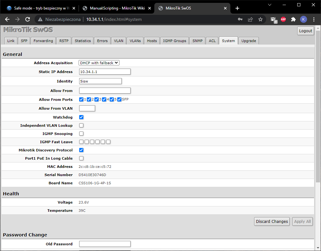The image size is (321, 251).
Task: Uncheck Allow From Ports SFP checkbox
Action: 119,100
